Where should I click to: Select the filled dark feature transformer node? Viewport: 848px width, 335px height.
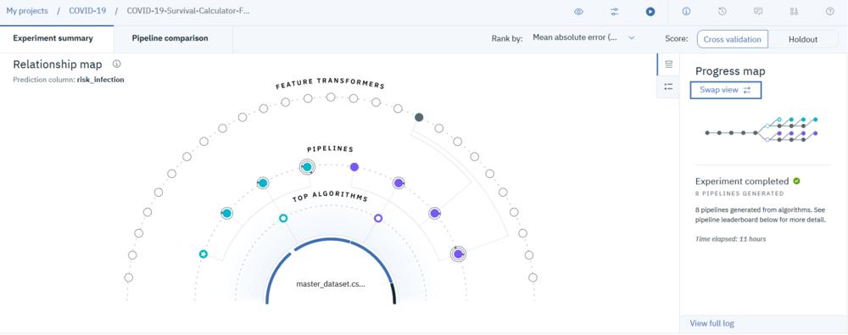pos(419,117)
